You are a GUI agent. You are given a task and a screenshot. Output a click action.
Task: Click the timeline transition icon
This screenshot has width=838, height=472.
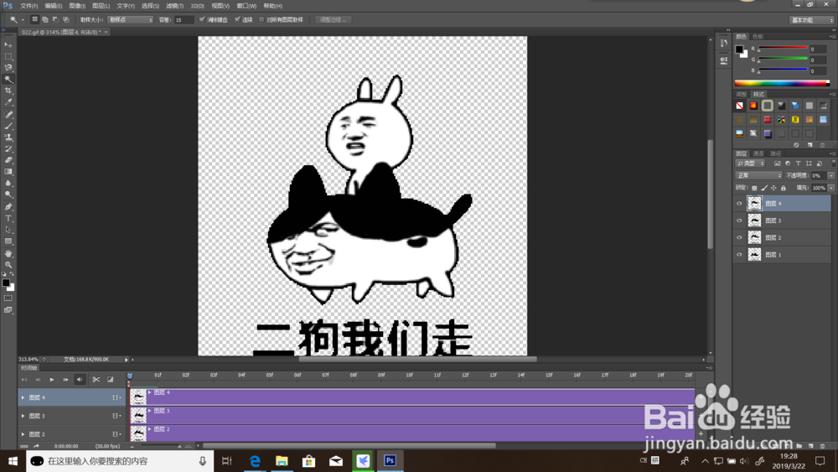[x=111, y=380]
